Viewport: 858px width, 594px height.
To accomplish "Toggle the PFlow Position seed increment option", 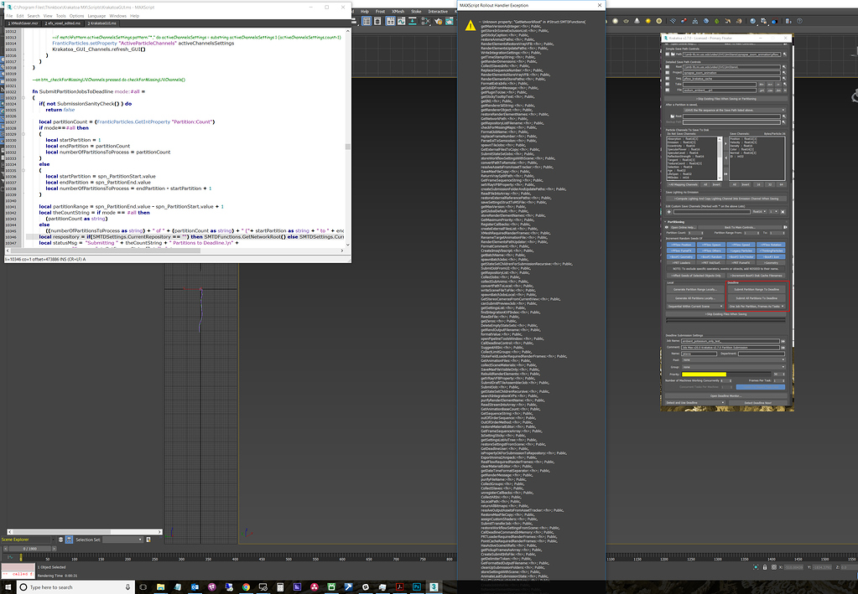I will coord(681,245).
